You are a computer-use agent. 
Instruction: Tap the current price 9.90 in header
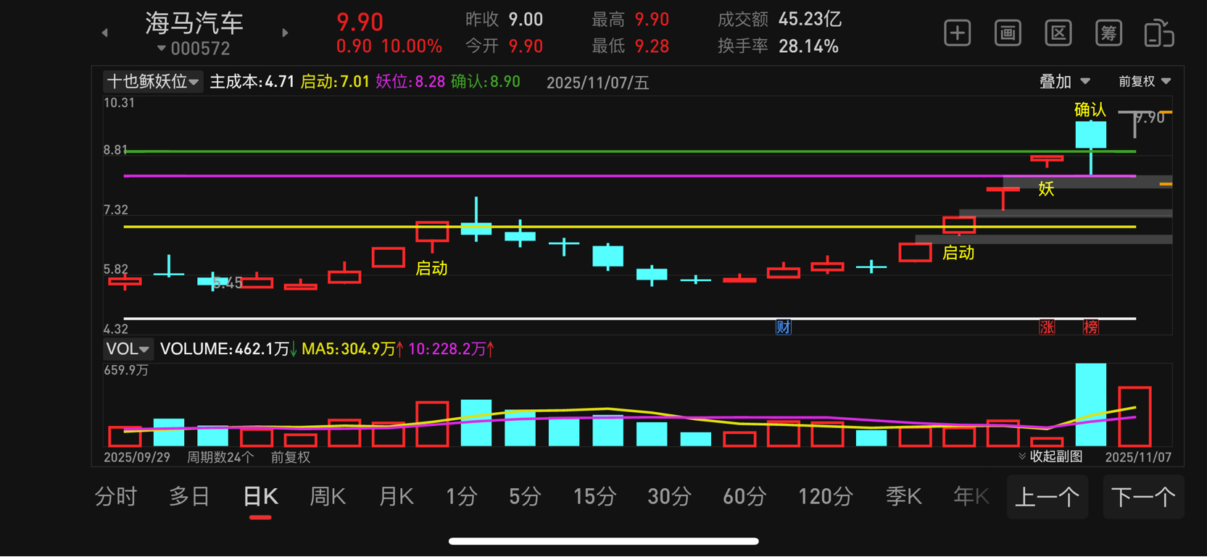tap(360, 22)
